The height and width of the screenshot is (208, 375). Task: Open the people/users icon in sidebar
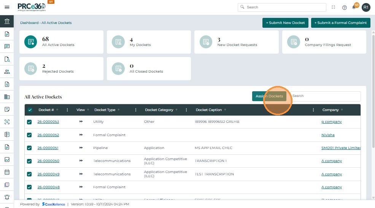click(7, 71)
